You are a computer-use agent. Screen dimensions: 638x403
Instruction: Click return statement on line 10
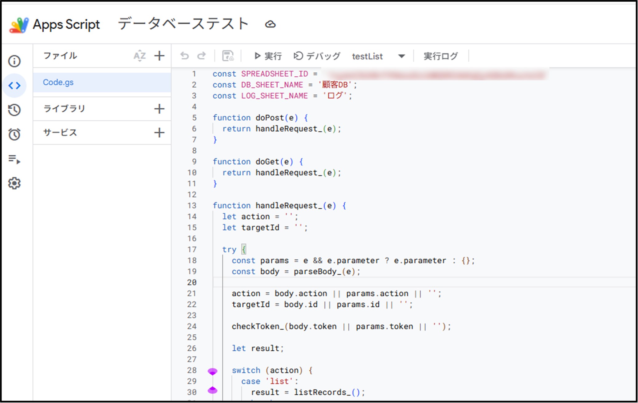pos(282,173)
